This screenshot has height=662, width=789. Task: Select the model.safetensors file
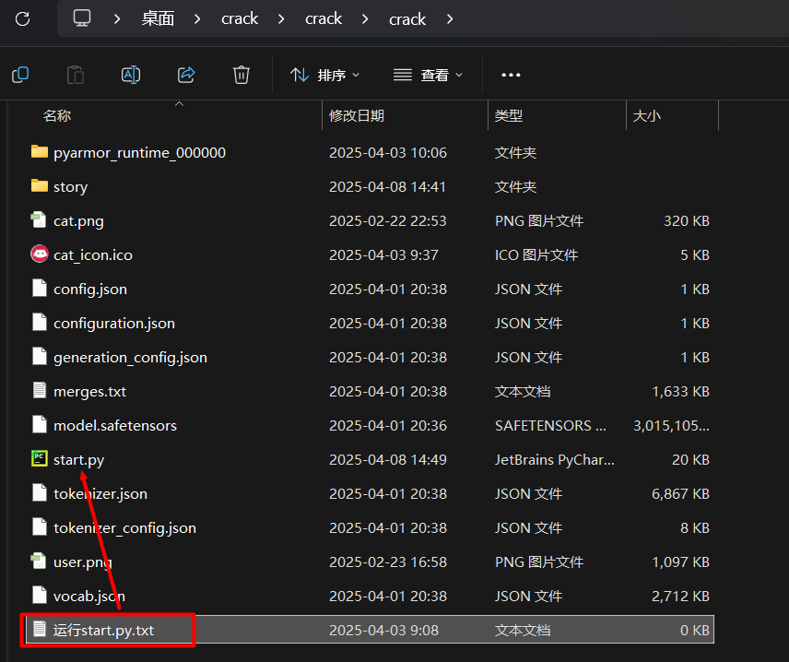coord(115,425)
